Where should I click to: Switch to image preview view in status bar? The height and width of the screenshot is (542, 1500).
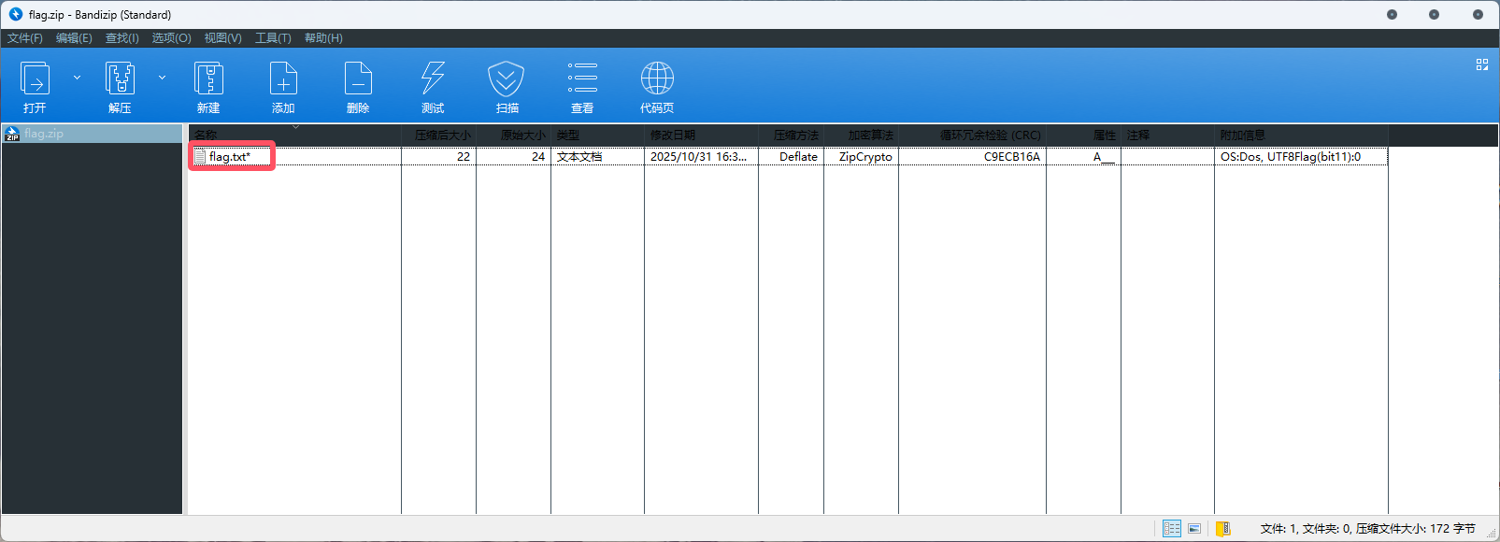click(1194, 529)
